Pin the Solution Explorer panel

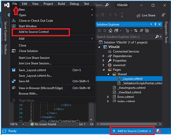155,24
